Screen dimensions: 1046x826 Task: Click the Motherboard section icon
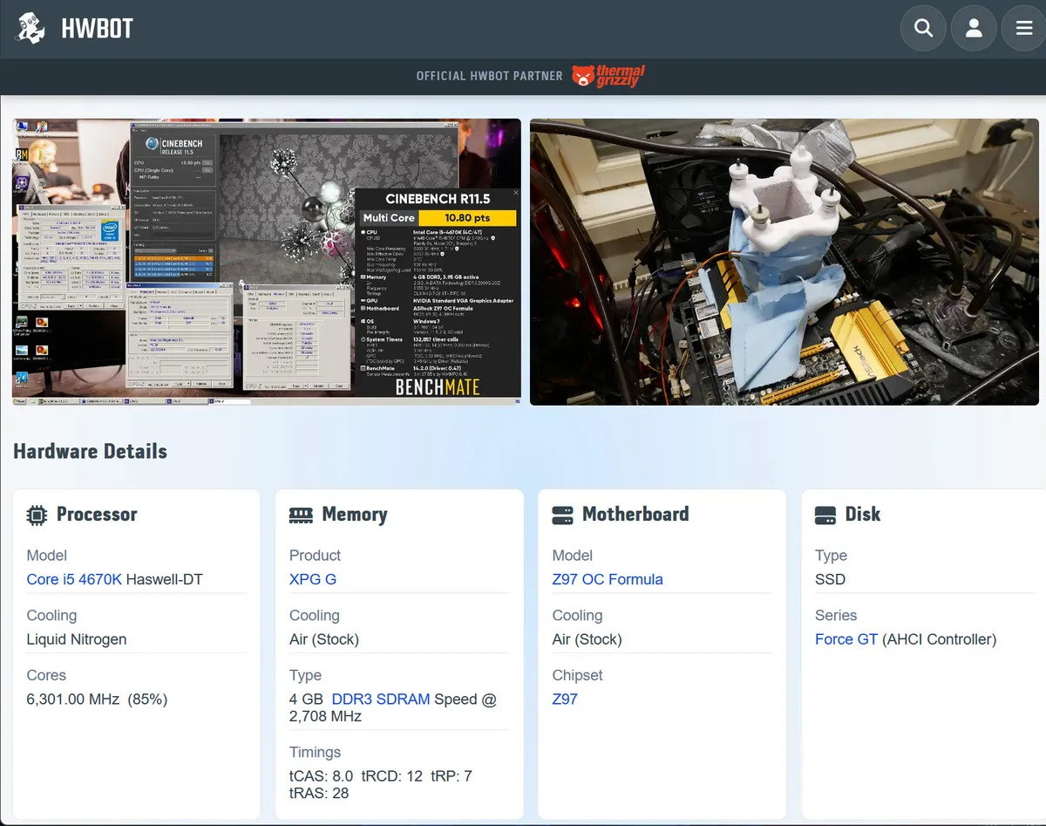click(563, 515)
